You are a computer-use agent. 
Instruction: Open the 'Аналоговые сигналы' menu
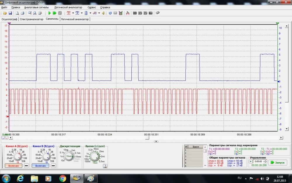(x=36, y=7)
